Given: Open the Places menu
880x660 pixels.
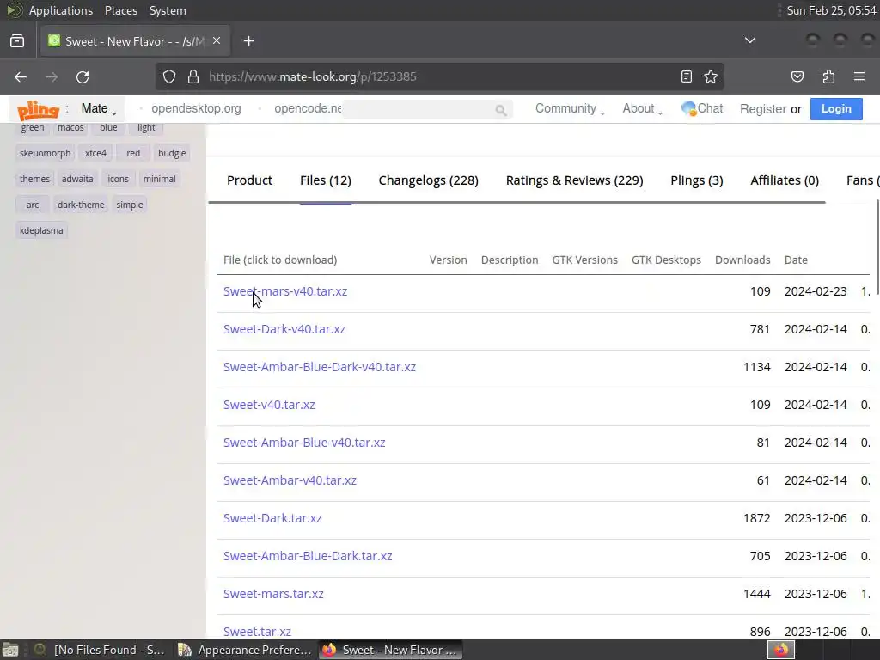Looking at the screenshot, I should coord(120,10).
